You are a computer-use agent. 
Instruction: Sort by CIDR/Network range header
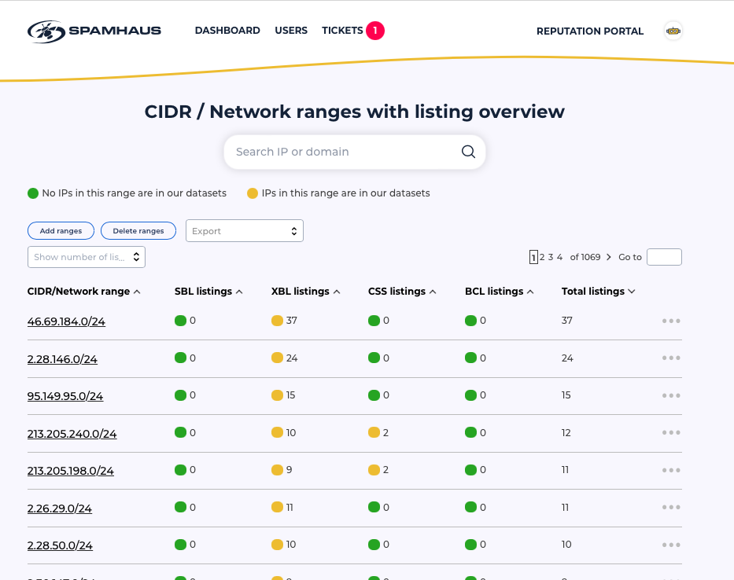(83, 292)
